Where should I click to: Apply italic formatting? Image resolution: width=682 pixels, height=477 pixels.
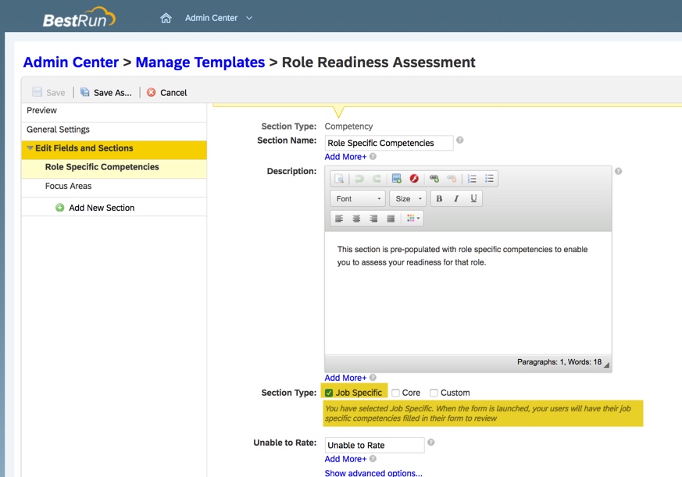[456, 199]
